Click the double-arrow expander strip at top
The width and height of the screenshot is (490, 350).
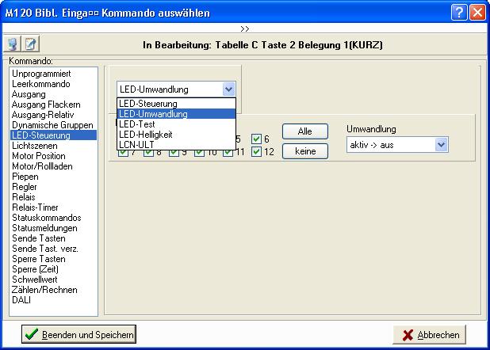click(x=244, y=28)
